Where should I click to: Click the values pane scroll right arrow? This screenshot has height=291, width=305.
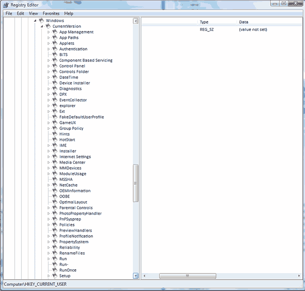click(x=299, y=276)
